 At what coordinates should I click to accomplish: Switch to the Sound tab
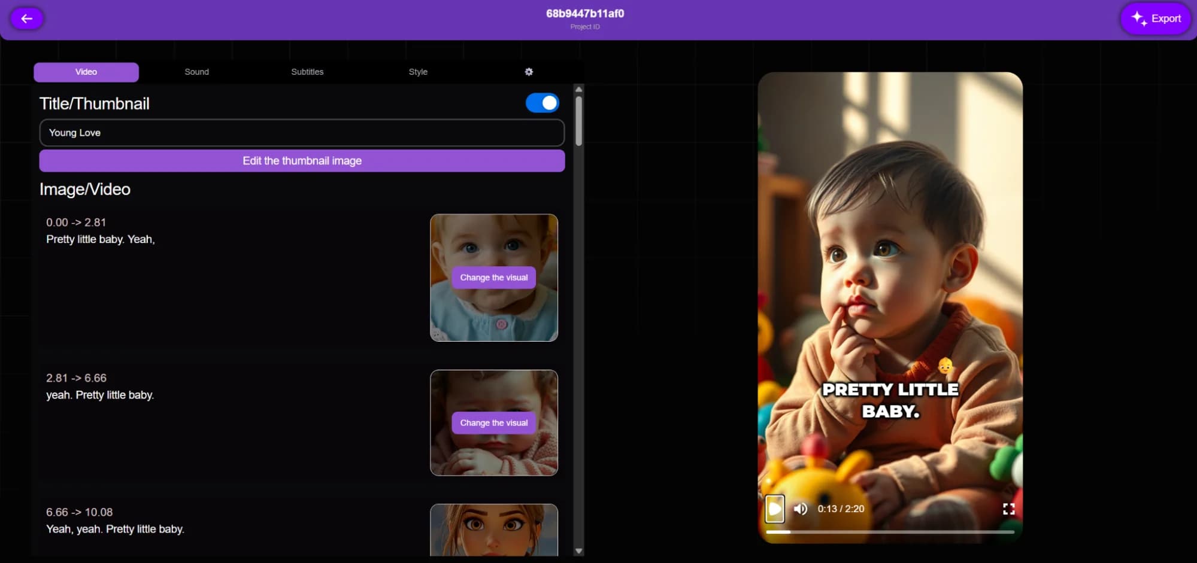(x=196, y=71)
